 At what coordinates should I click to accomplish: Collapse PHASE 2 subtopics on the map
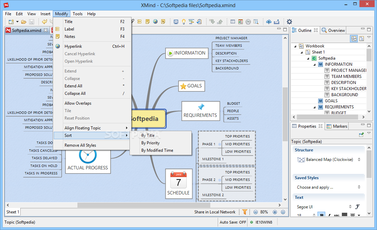coord(219,180)
